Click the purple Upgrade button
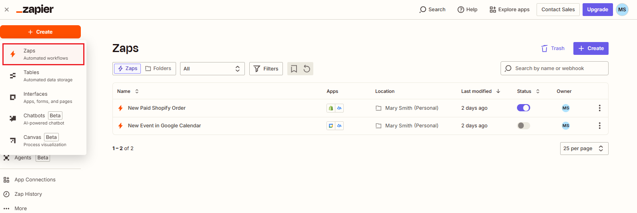 click(597, 10)
